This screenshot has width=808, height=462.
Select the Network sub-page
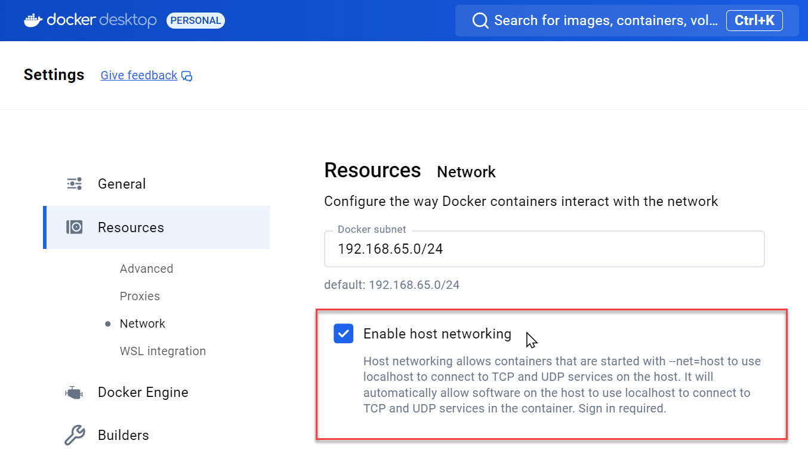pos(142,324)
